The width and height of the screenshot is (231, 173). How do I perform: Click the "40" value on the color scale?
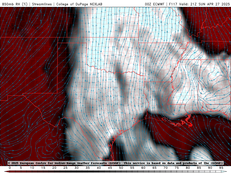coord(99,168)
